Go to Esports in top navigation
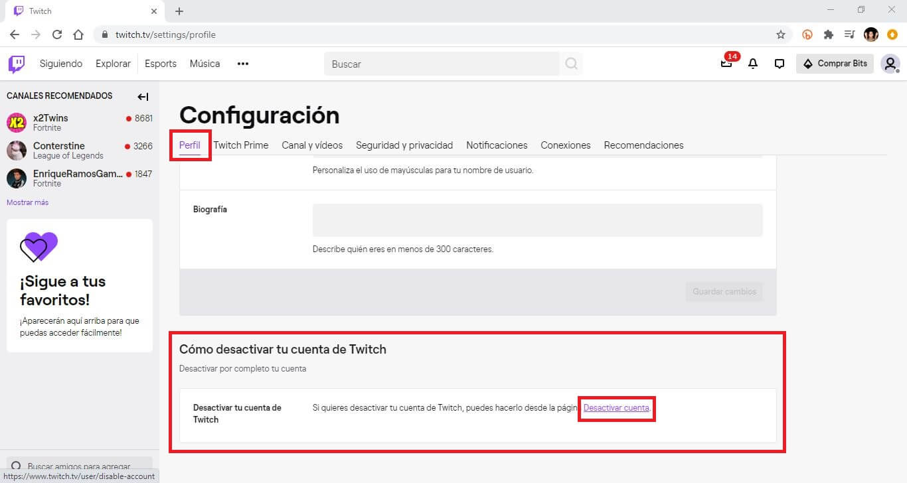Viewport: 907px width, 483px height. pos(161,64)
